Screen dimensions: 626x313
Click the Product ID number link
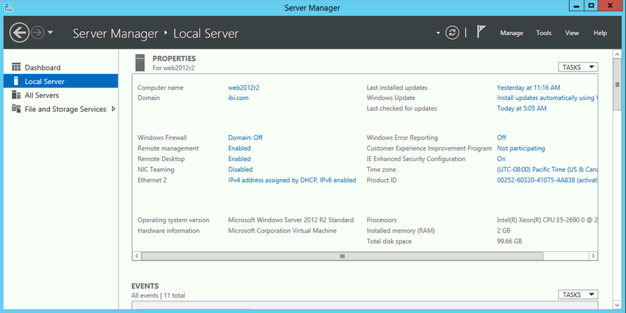(x=547, y=180)
